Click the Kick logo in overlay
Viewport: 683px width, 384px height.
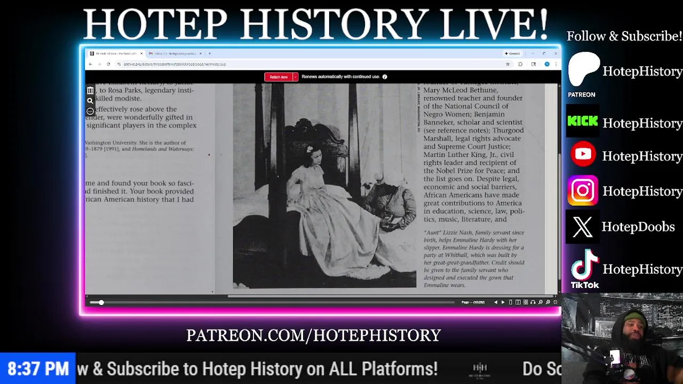[x=583, y=122]
